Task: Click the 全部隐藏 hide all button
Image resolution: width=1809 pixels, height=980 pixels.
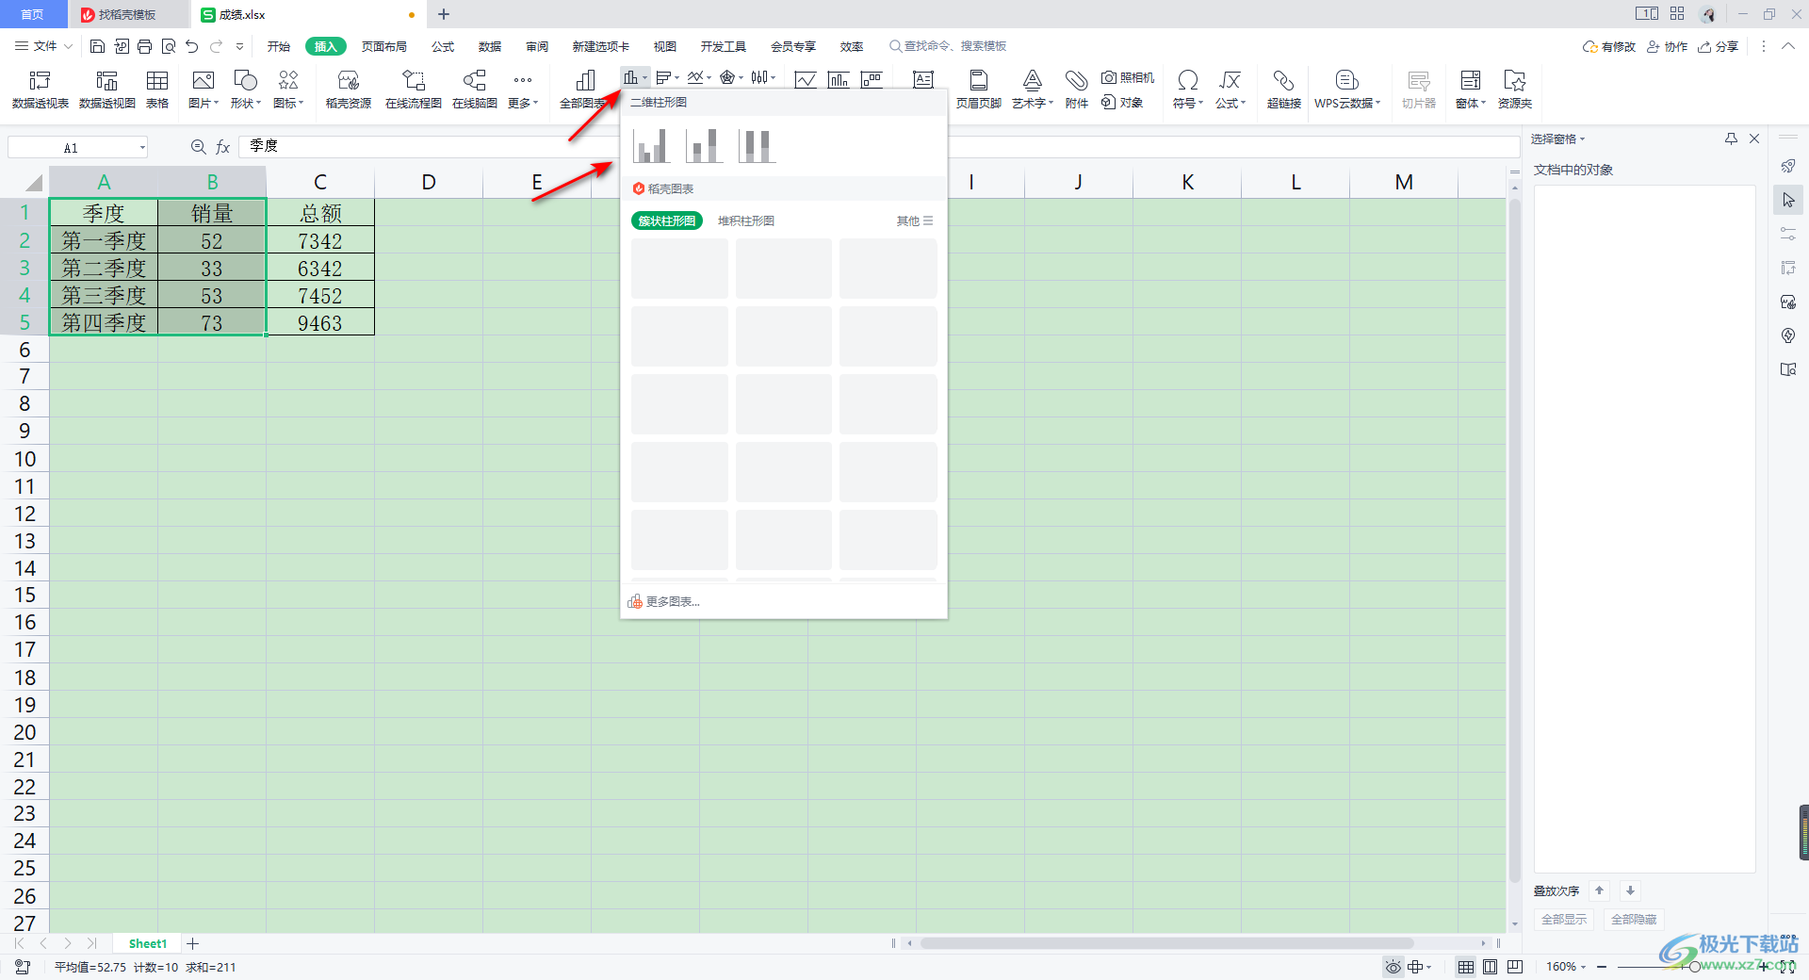Action: (1634, 919)
